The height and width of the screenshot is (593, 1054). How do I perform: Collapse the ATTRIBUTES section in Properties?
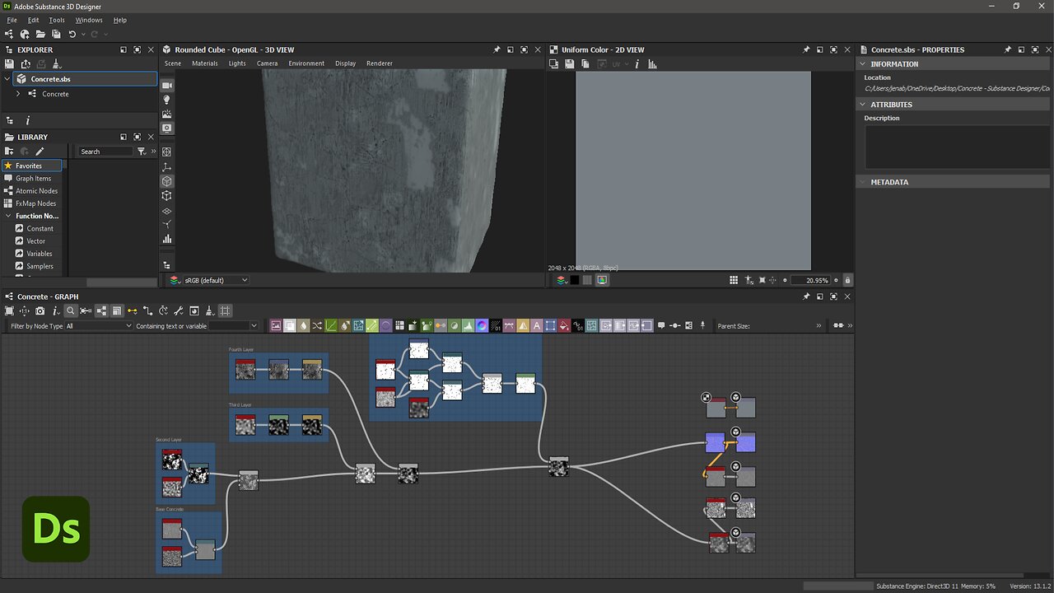coord(862,104)
